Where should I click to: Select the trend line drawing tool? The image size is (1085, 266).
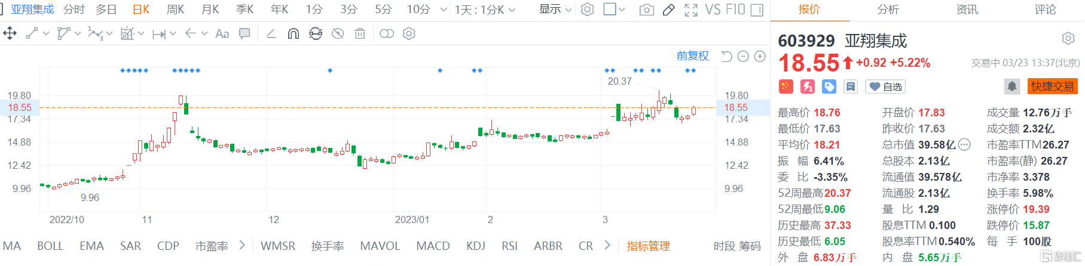(32, 33)
